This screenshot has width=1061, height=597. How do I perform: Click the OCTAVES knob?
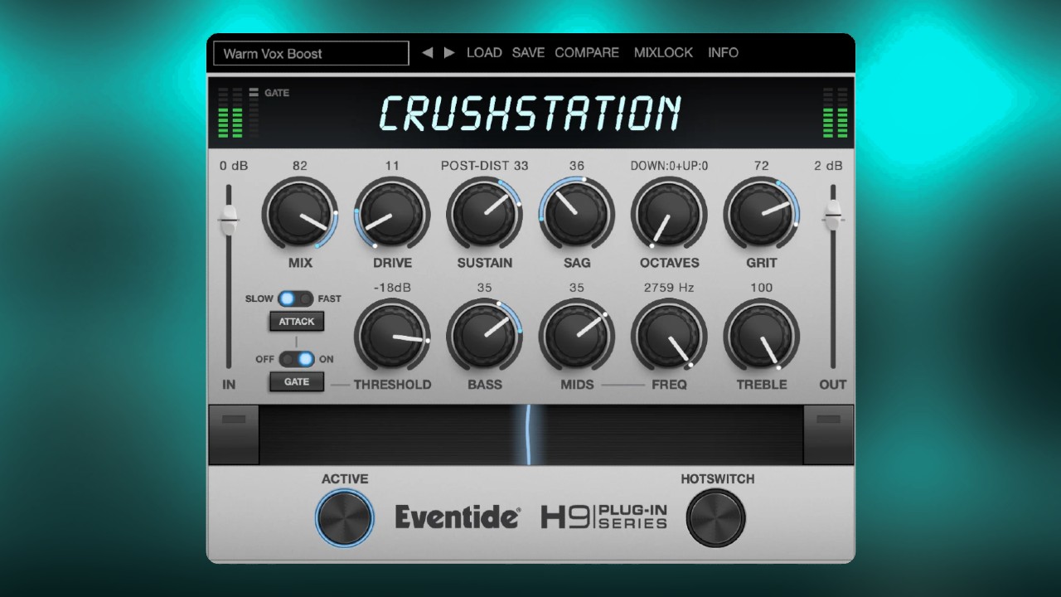tap(669, 214)
